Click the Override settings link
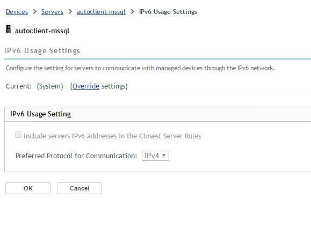 point(86,86)
